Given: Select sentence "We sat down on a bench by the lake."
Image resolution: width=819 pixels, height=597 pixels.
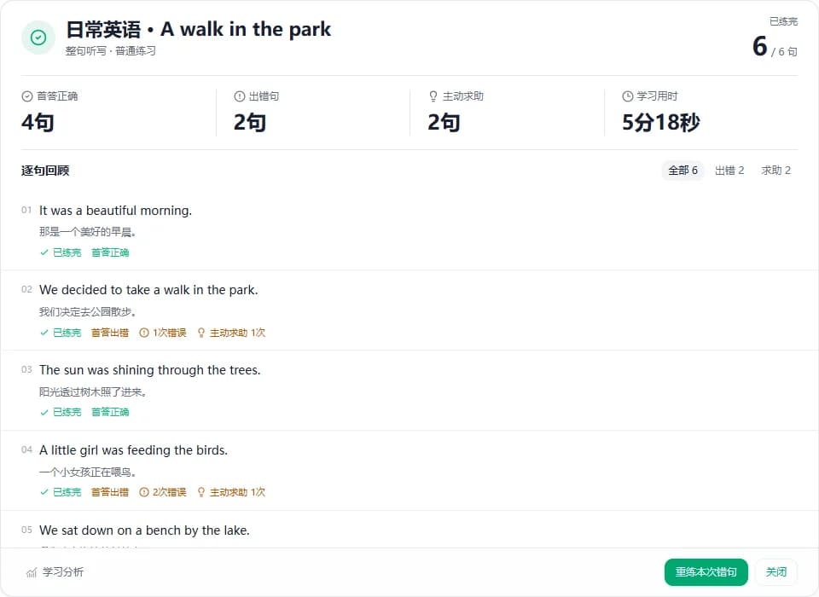Looking at the screenshot, I should click(144, 530).
